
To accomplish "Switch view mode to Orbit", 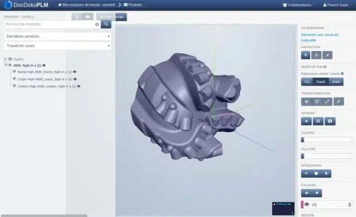I will coord(336,82).
